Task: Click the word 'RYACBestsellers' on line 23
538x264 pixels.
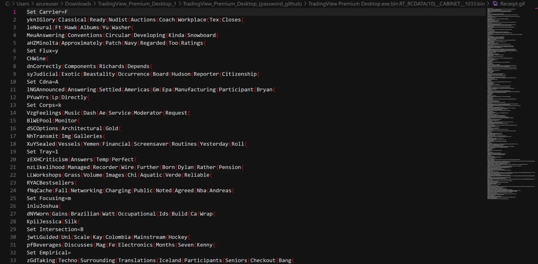Action: [50, 183]
